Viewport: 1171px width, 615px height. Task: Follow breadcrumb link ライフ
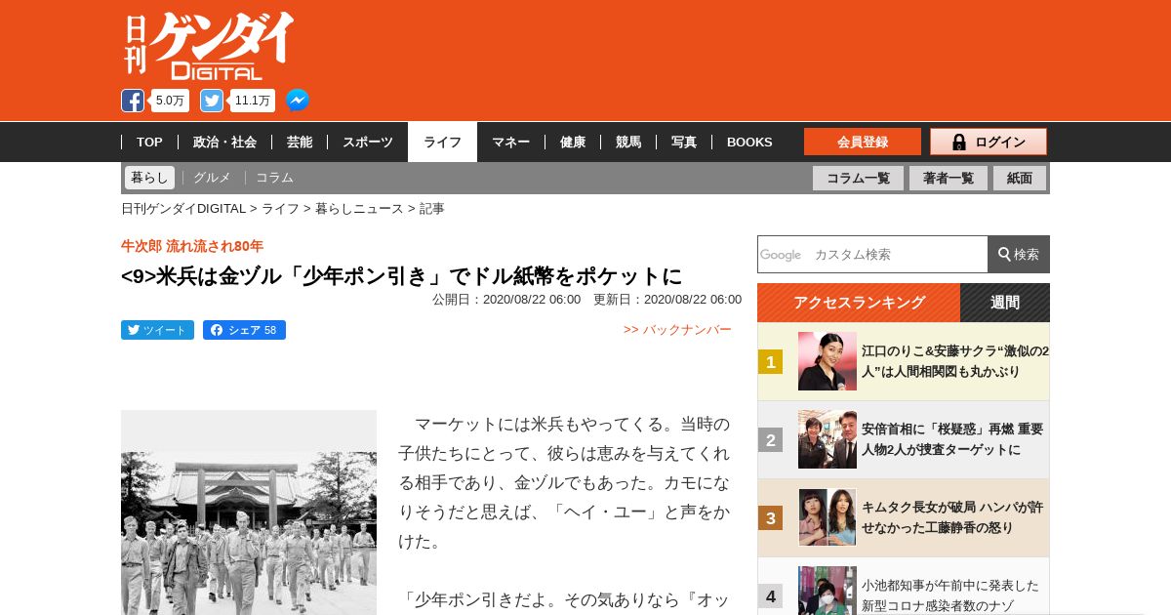280,209
